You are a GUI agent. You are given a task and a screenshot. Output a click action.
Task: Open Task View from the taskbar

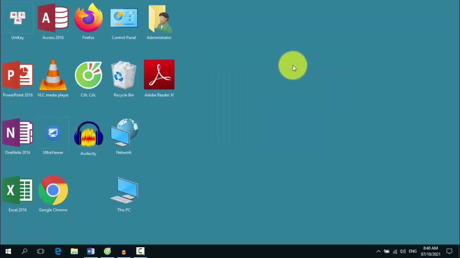click(41, 251)
